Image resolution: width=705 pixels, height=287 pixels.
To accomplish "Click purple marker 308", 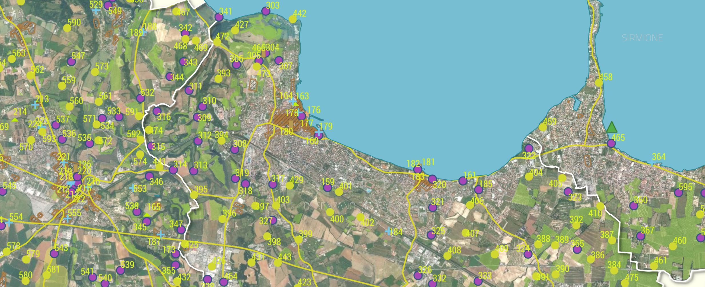I will 235,149.
